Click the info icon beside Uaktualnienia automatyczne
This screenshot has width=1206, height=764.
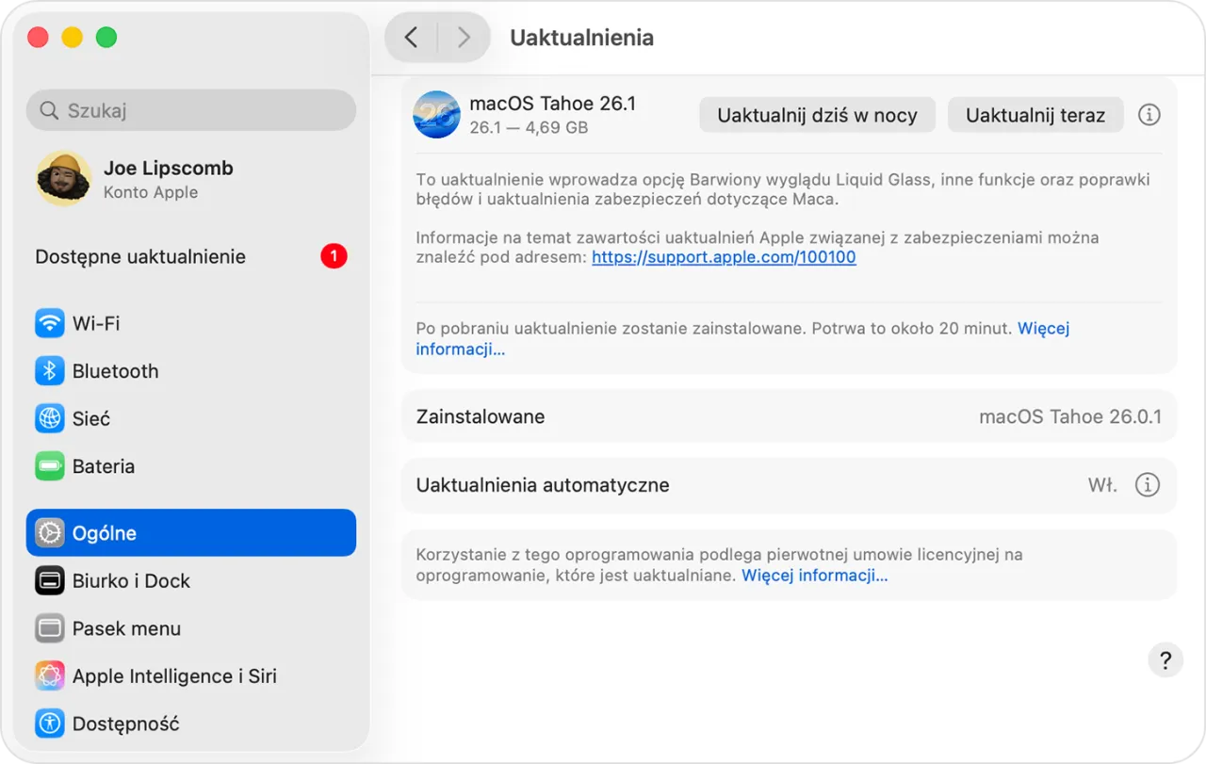(x=1147, y=484)
